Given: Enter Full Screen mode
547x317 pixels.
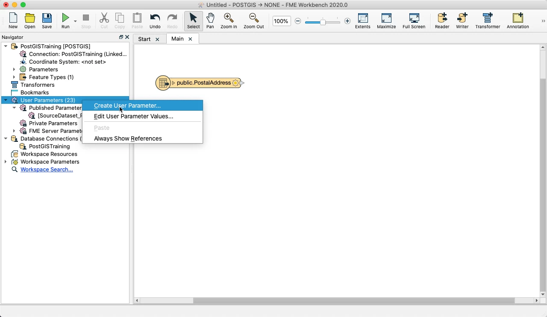Looking at the screenshot, I should 414,21.
